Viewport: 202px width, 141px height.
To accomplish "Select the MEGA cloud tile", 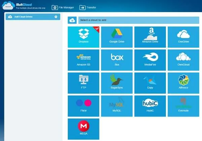I will click(x=83, y=129).
